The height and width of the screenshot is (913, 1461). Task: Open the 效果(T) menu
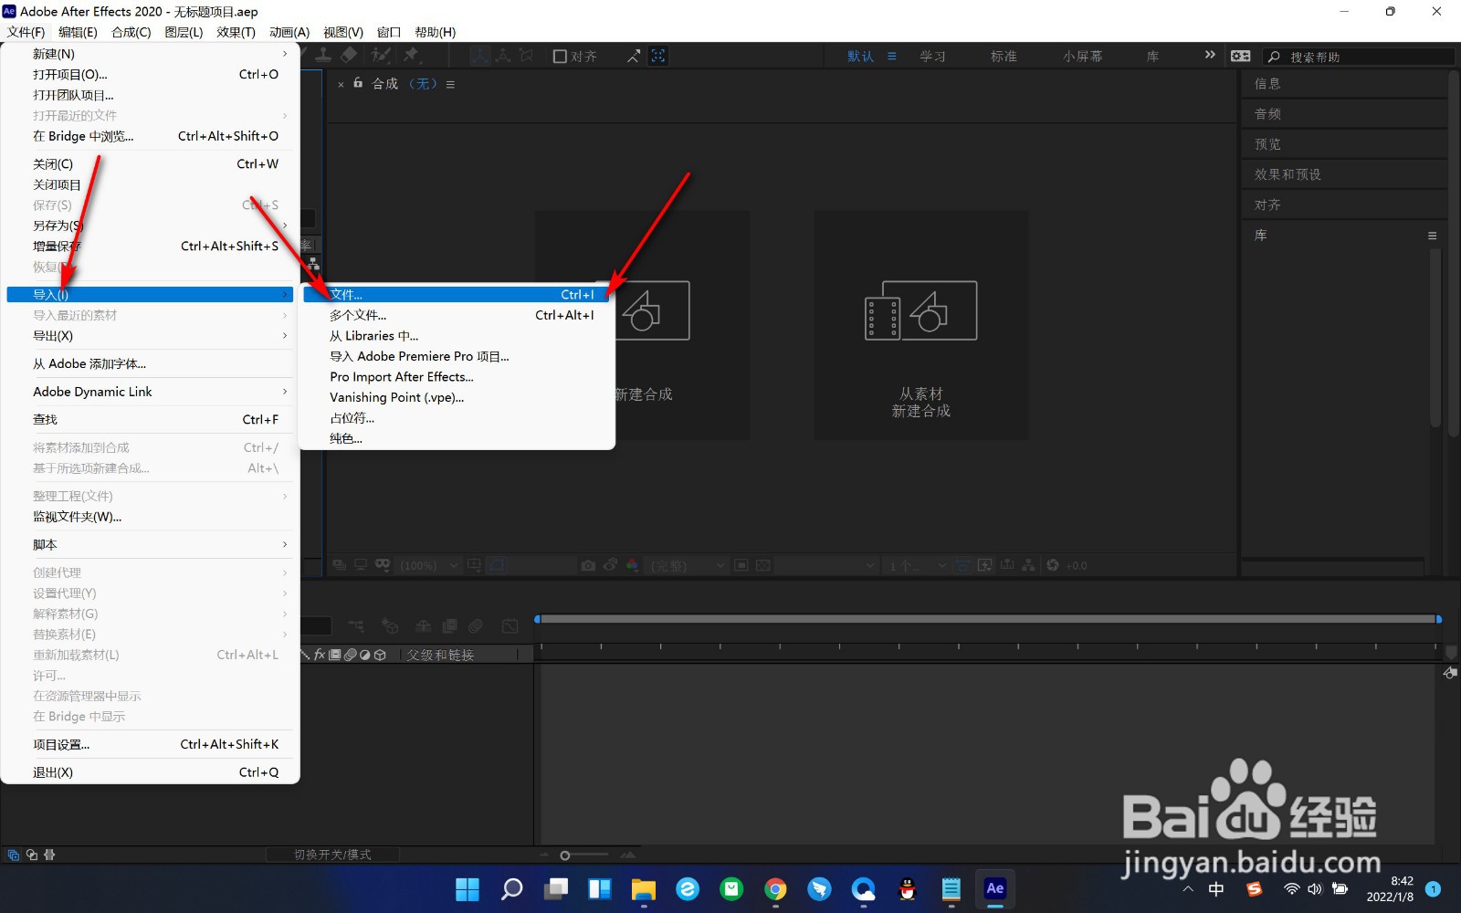[x=236, y=32]
